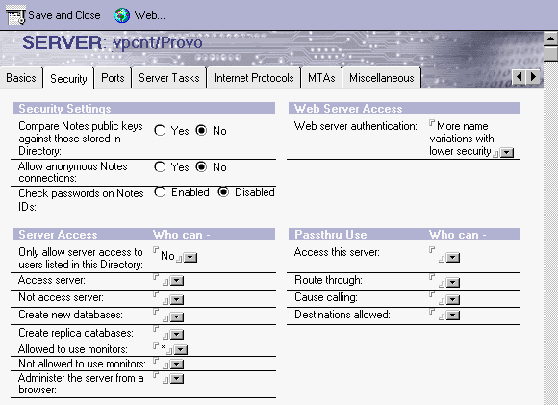Viewport: 558px width, 405px height.
Task: Open the Internet Protocols tab
Action: [253, 78]
